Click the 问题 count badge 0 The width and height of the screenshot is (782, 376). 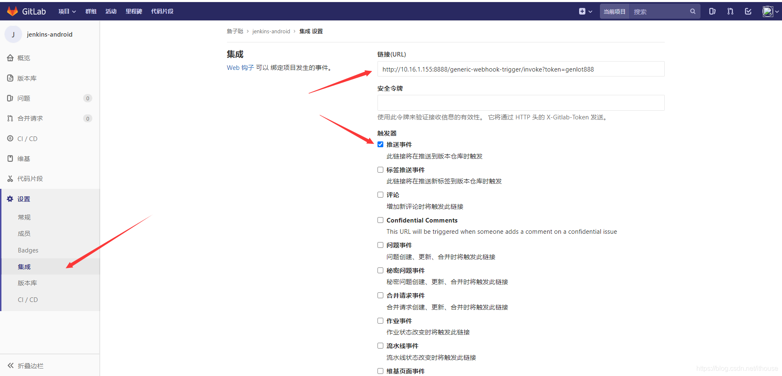click(x=88, y=98)
